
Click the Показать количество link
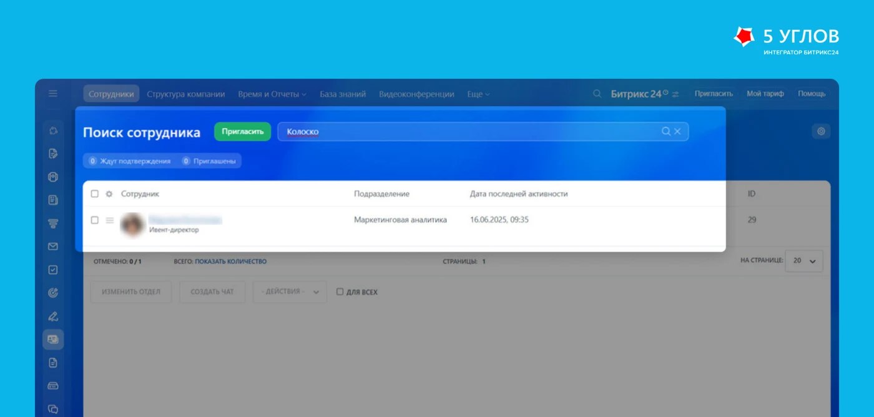point(231,262)
